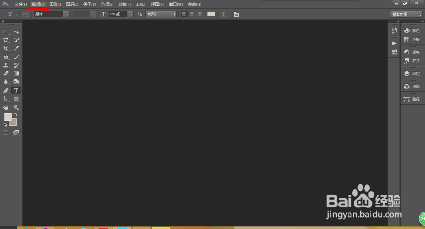This screenshot has height=229, width=425.
Task: Select the History Brush tool
Action: click(x=16, y=65)
